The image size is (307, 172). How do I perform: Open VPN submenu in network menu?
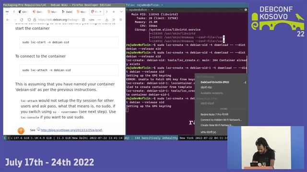click(x=208, y=132)
